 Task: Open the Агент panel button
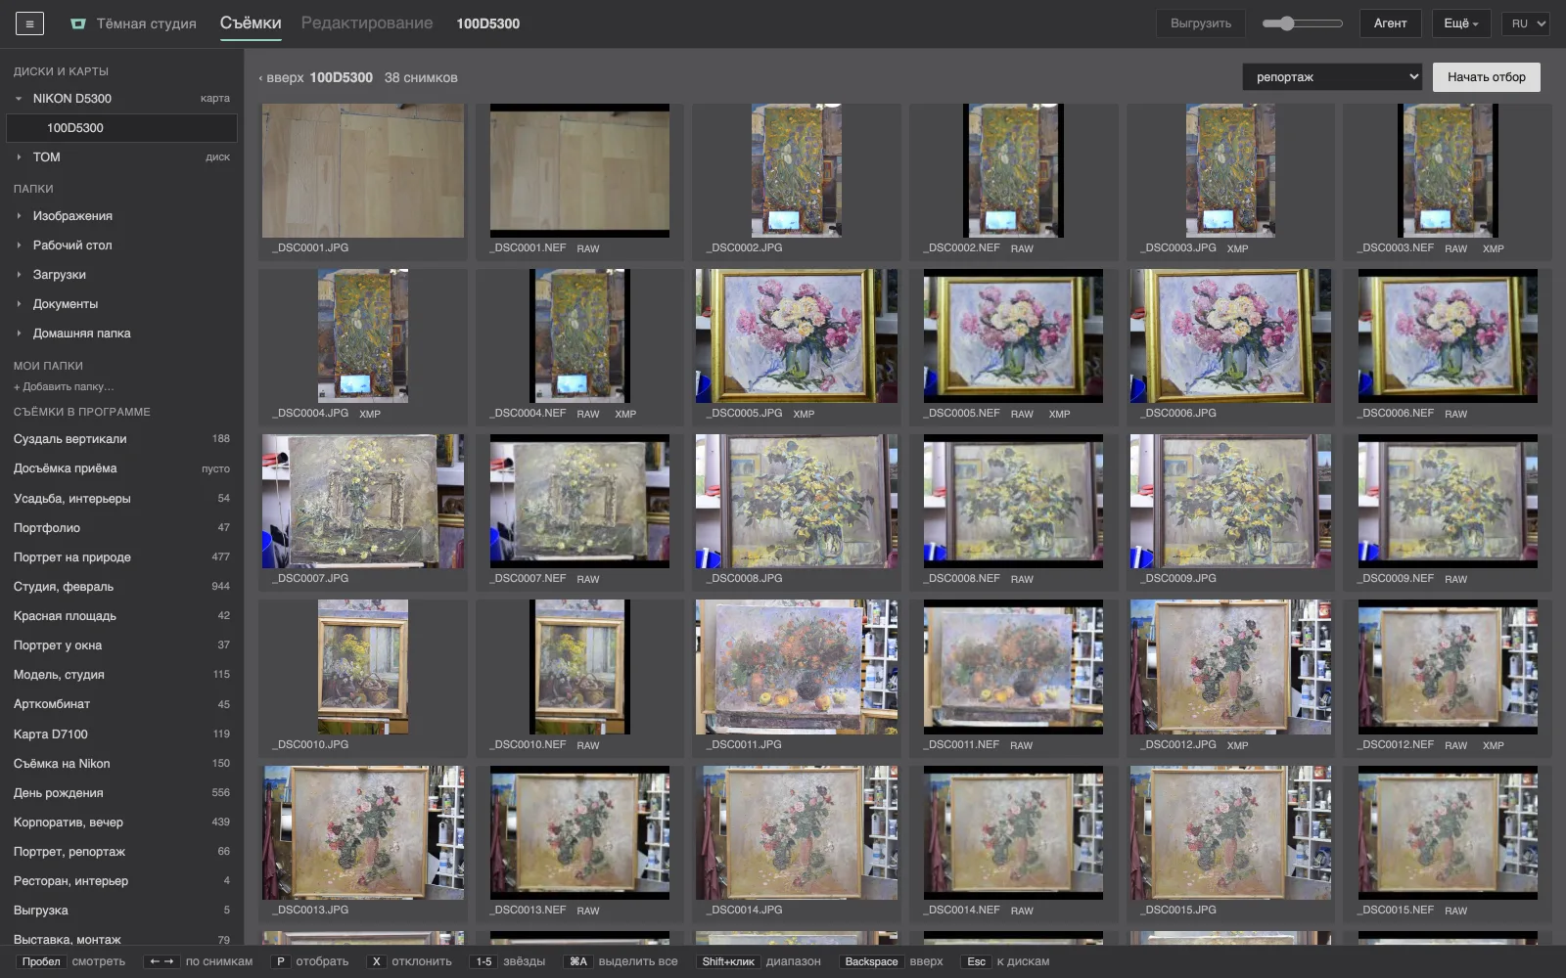[1390, 23]
